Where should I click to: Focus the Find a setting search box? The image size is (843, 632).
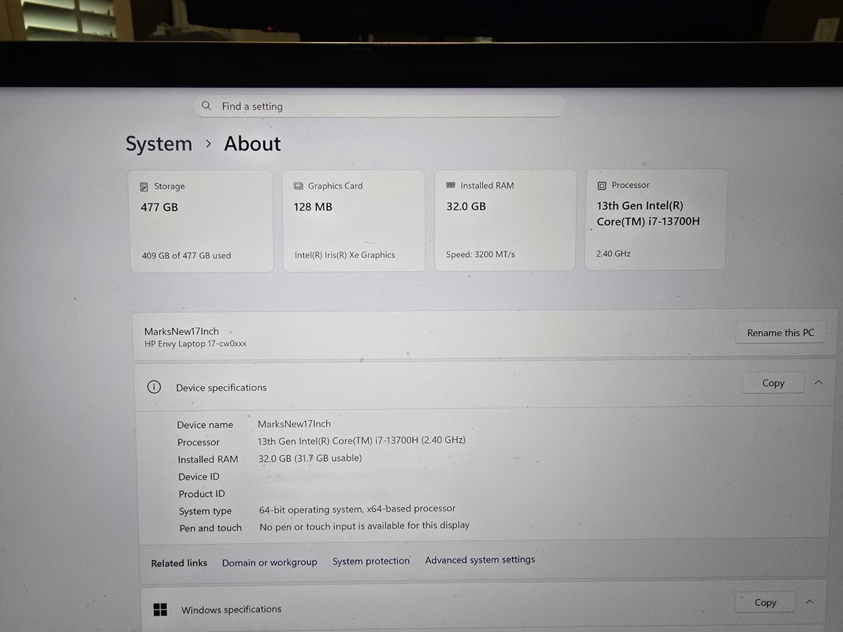(x=379, y=106)
